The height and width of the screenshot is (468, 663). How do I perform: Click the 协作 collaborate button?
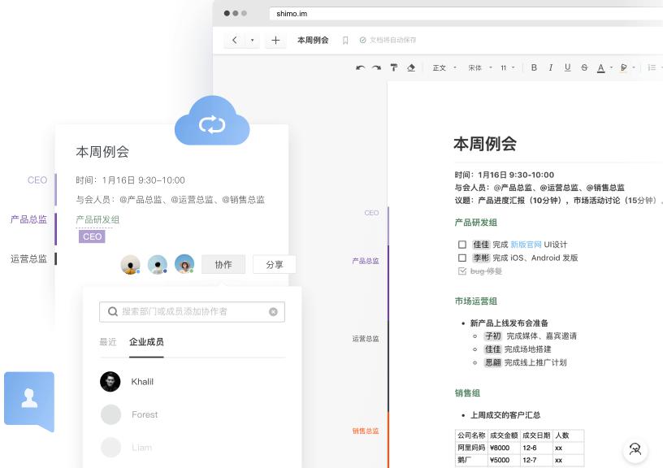click(223, 265)
